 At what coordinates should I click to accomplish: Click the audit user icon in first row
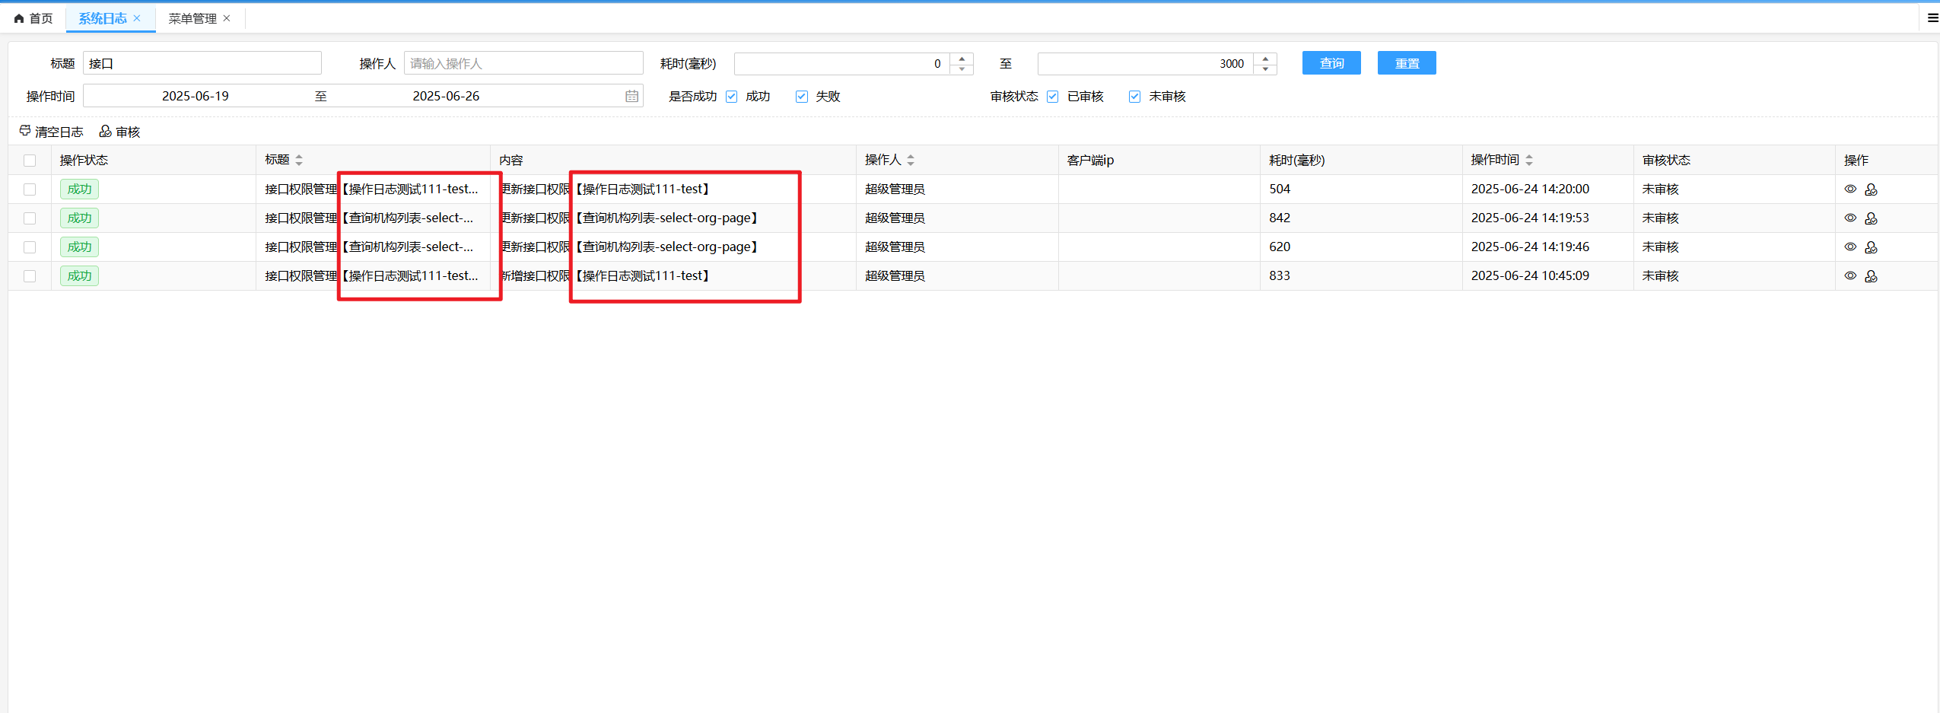1871,189
